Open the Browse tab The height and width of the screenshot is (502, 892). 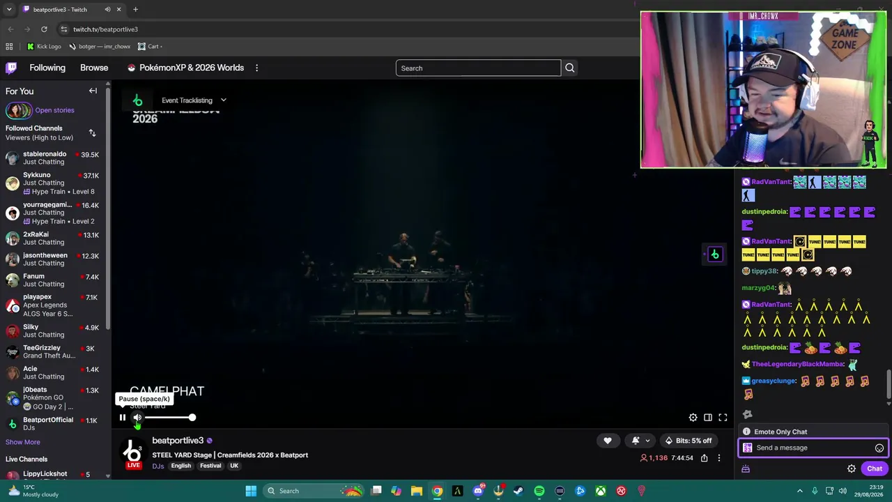click(x=94, y=68)
